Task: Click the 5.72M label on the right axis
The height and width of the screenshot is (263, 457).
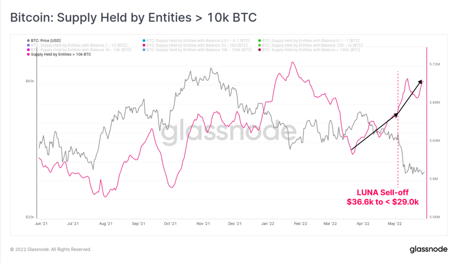Action: point(435,64)
